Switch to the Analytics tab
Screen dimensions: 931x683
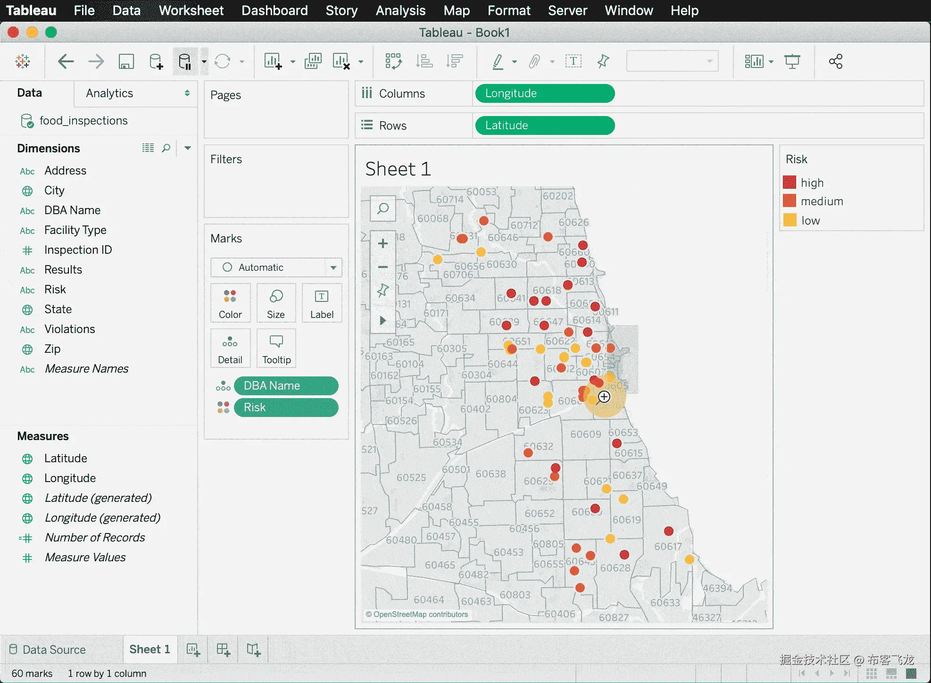109,93
